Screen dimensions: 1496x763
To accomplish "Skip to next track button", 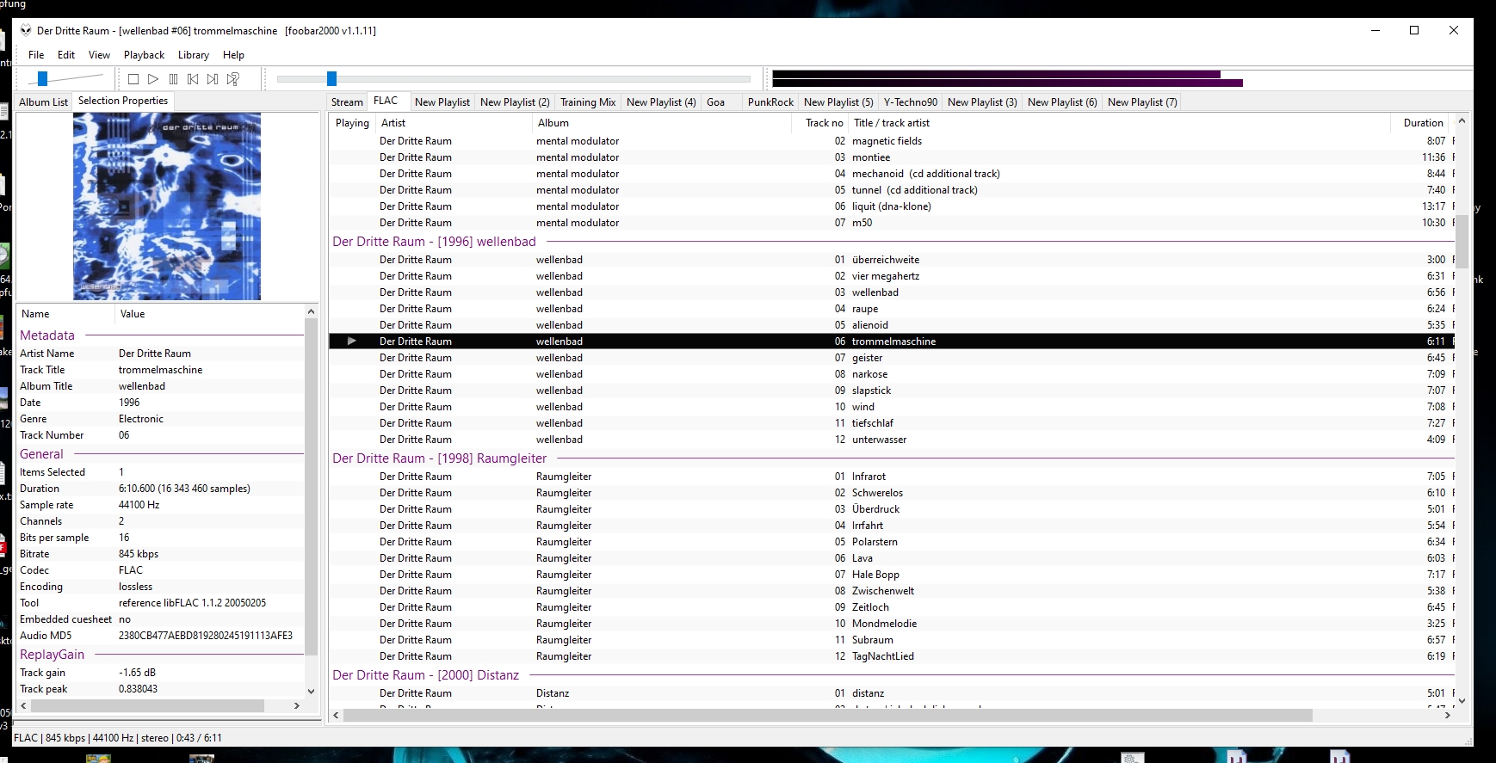I will [x=213, y=79].
